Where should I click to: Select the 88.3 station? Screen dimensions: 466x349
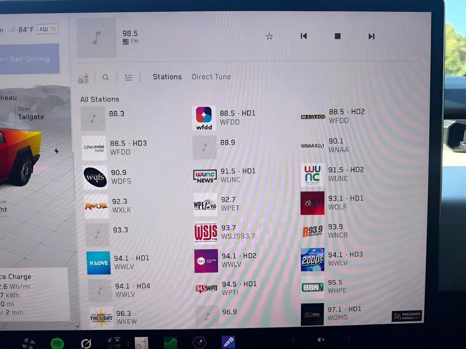pyautogui.click(x=103, y=119)
